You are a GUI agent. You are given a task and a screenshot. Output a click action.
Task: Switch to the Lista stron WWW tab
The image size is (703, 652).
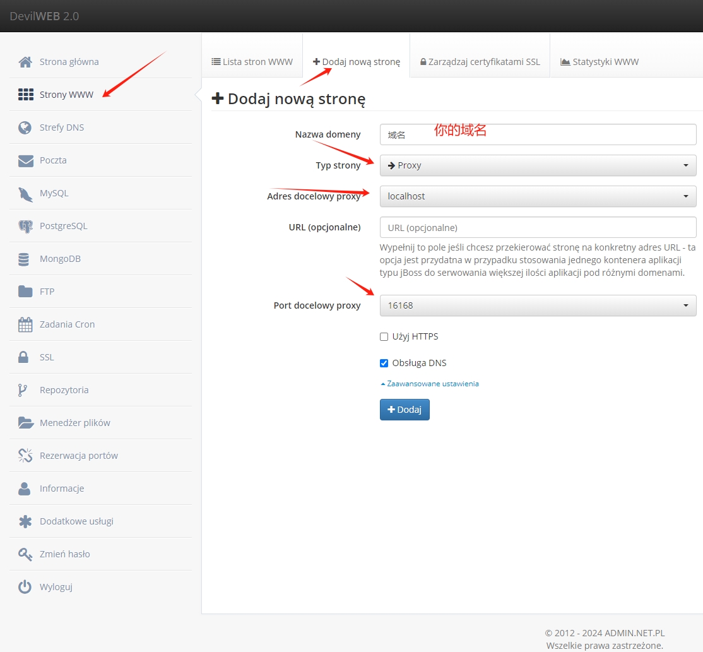(252, 62)
